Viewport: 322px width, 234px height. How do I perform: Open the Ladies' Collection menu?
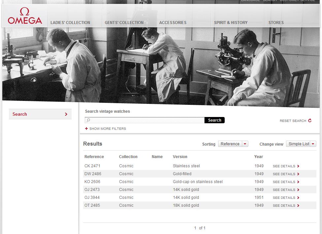coord(70,23)
